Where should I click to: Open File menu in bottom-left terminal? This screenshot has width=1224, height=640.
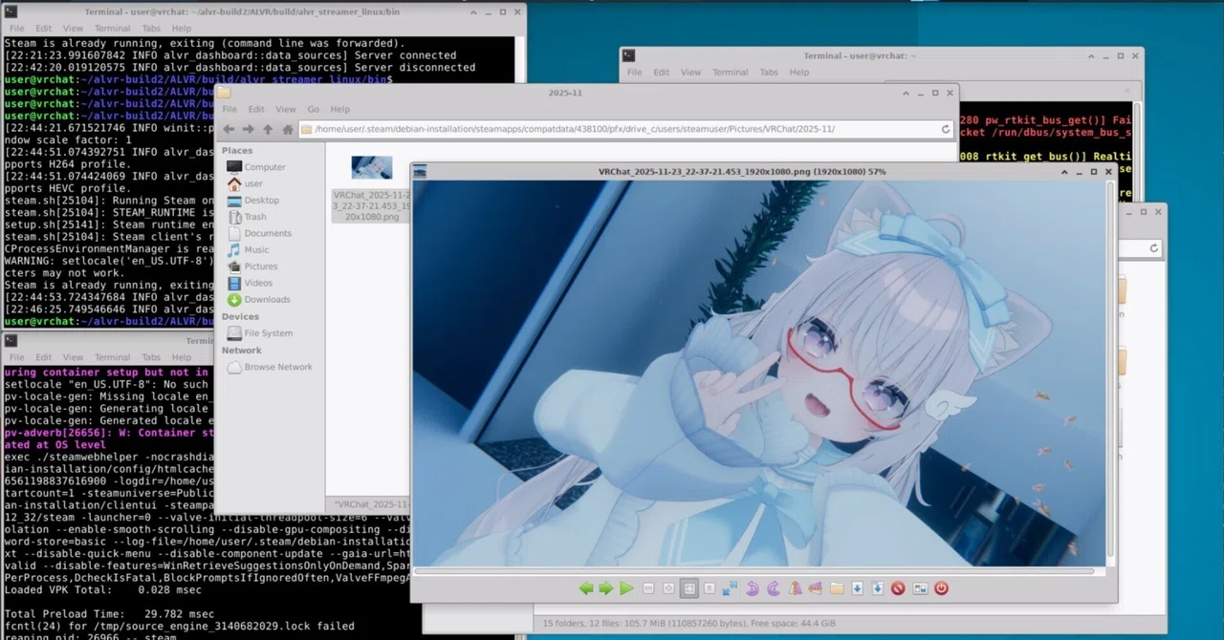point(16,357)
